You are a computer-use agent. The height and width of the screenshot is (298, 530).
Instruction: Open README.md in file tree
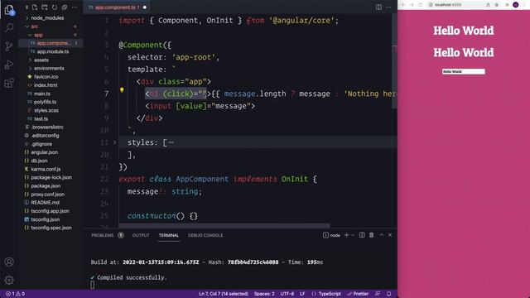pos(45,202)
